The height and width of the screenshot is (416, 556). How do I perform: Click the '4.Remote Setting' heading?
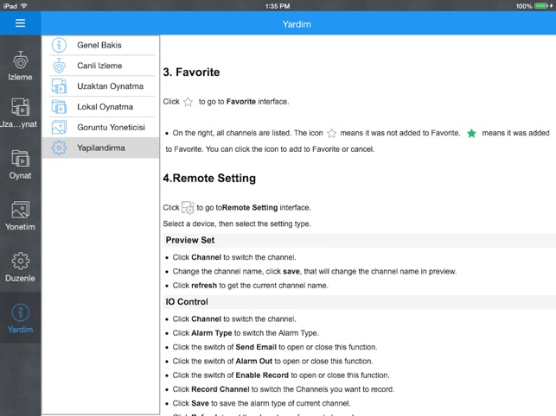pos(209,178)
